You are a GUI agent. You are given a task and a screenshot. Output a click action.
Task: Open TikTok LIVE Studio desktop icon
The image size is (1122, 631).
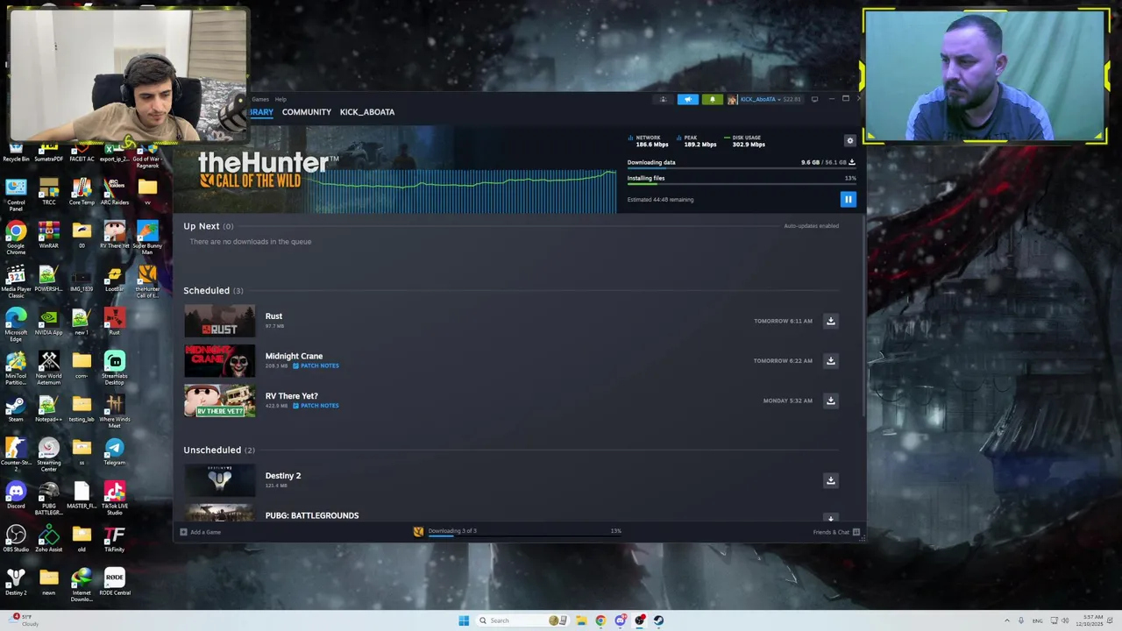point(114,498)
